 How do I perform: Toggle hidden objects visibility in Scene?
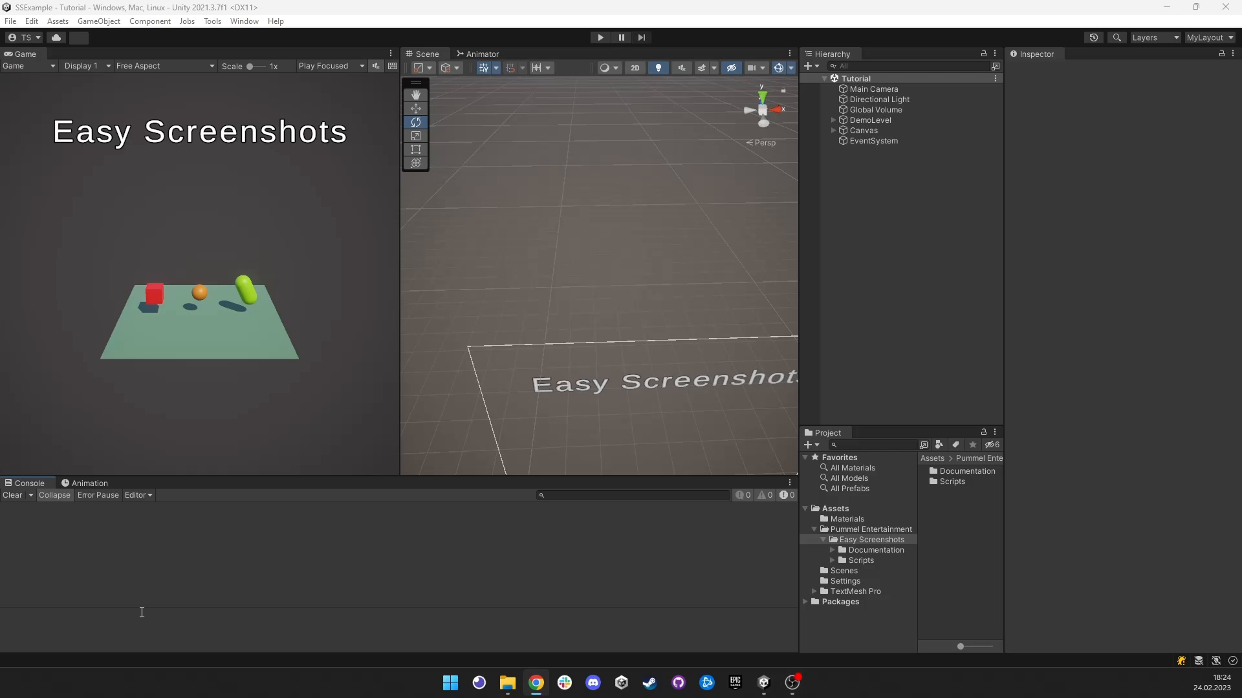tap(732, 68)
